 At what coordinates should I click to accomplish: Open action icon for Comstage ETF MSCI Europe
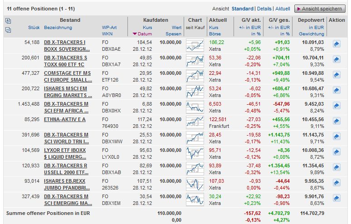coord(336,75)
